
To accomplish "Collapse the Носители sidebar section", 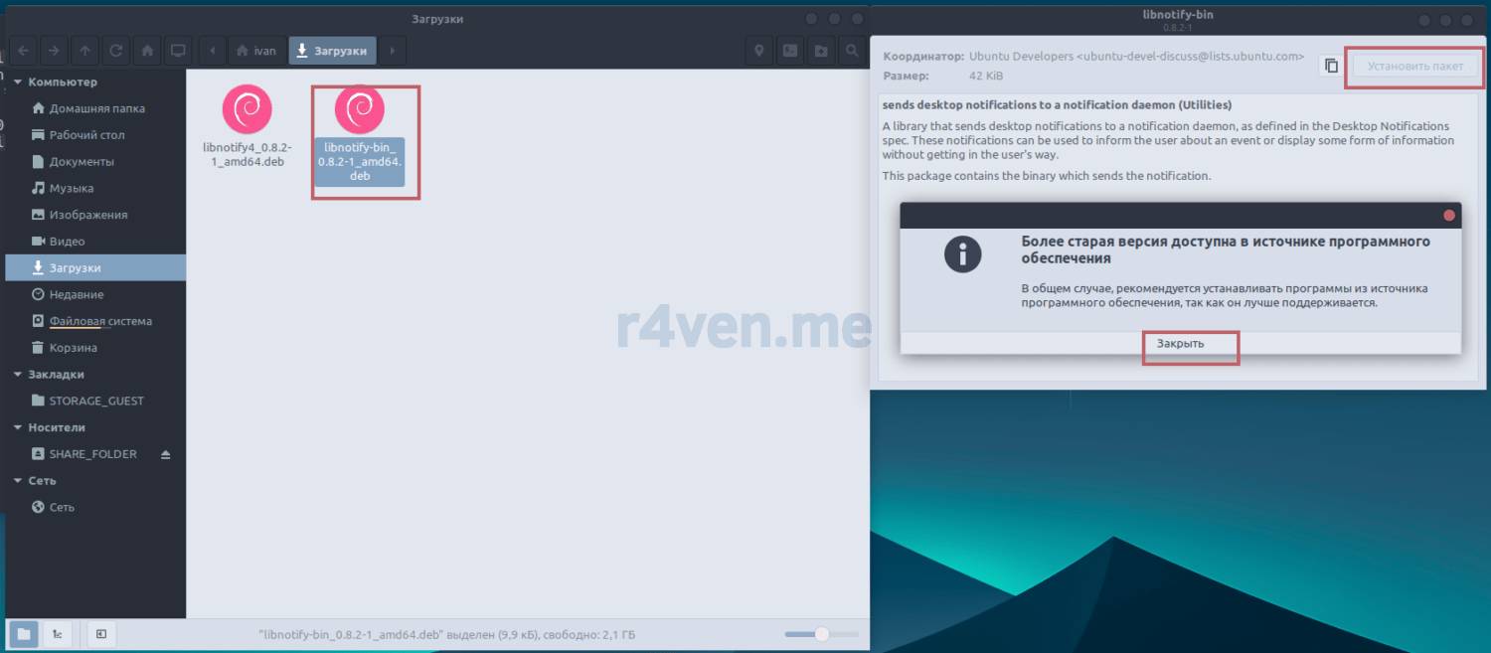I will [x=18, y=427].
